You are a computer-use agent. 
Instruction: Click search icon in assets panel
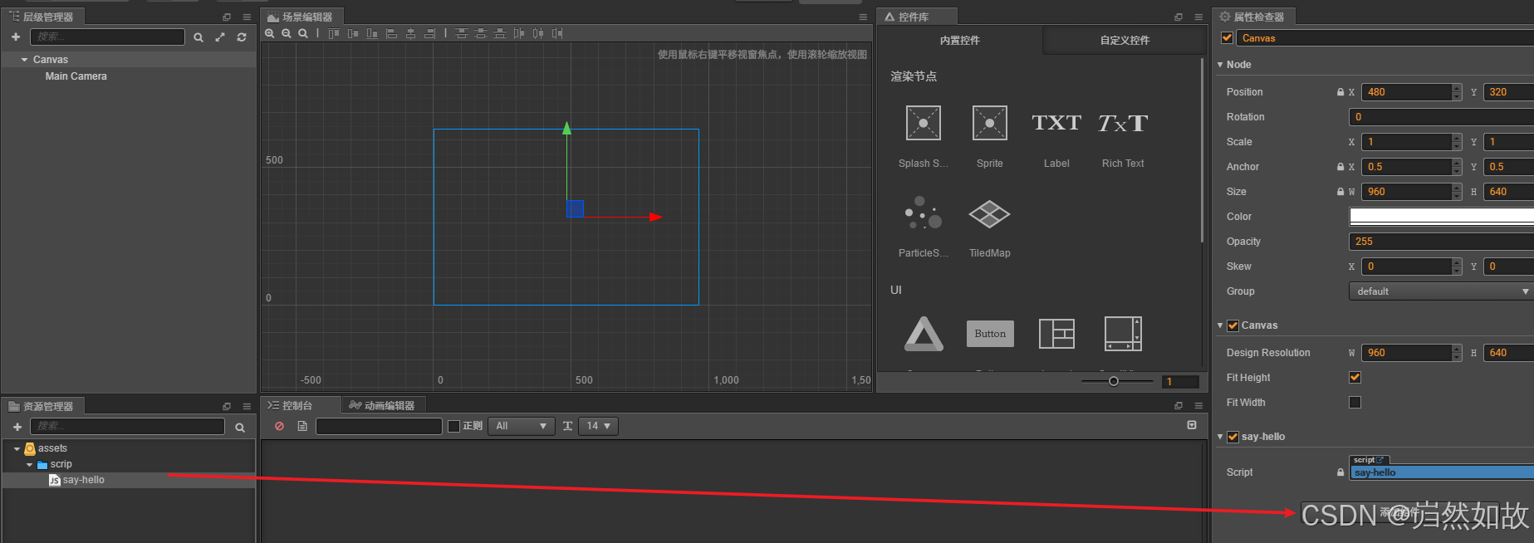tap(240, 428)
